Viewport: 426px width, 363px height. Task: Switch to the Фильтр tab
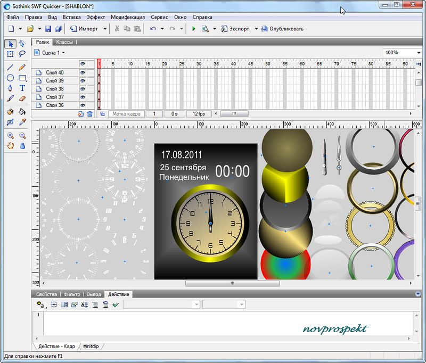coord(71,294)
